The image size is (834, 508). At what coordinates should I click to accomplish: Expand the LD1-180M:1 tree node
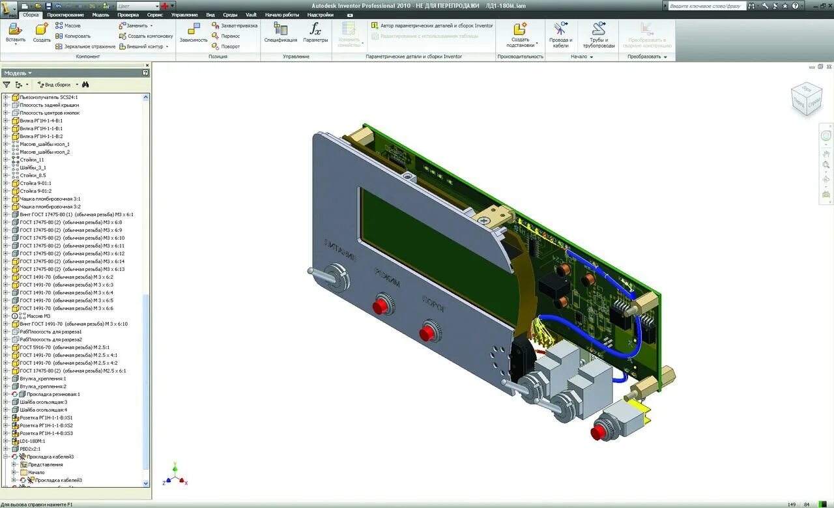point(6,441)
